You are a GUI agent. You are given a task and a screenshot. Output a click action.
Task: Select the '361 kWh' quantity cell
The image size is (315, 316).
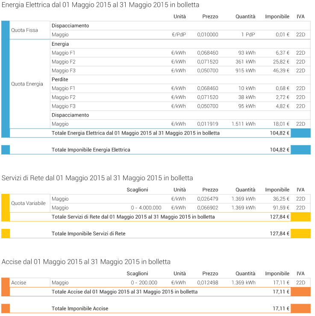pyautogui.click(x=245, y=61)
